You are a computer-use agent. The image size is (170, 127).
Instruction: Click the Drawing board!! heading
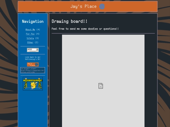(69, 21)
